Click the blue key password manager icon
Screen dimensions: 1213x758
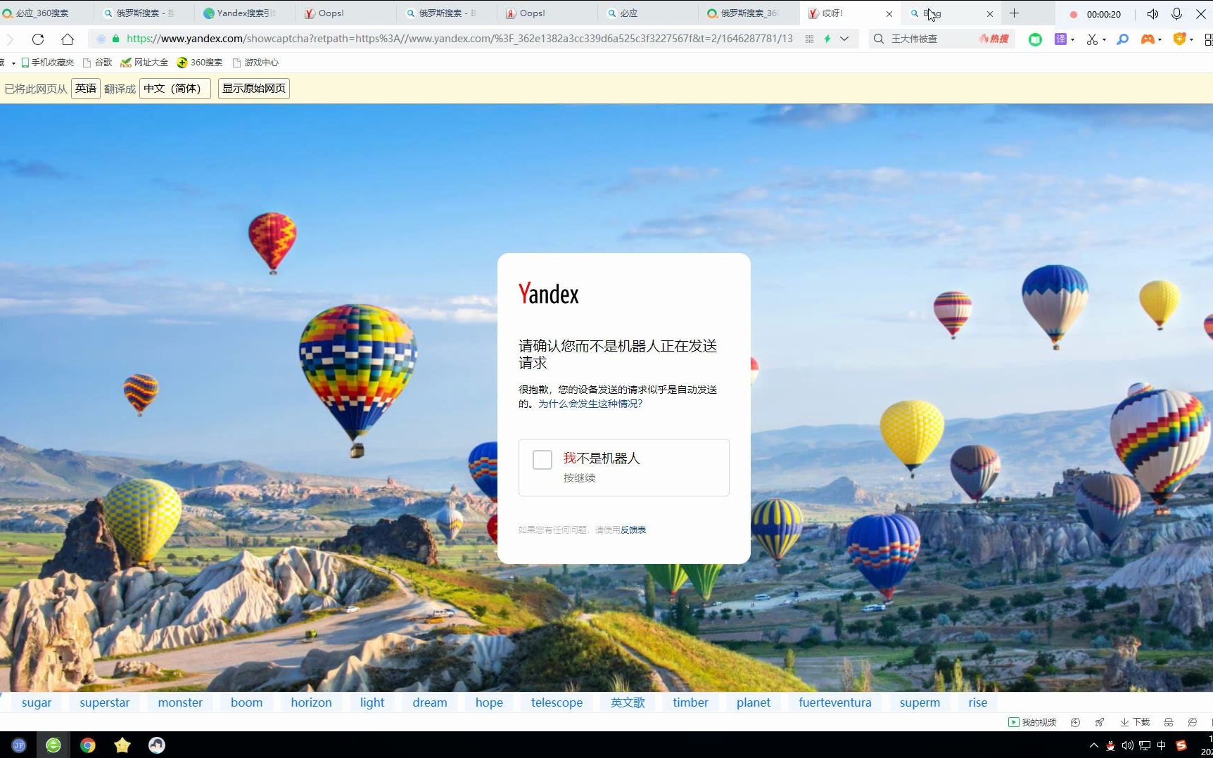coord(1123,39)
